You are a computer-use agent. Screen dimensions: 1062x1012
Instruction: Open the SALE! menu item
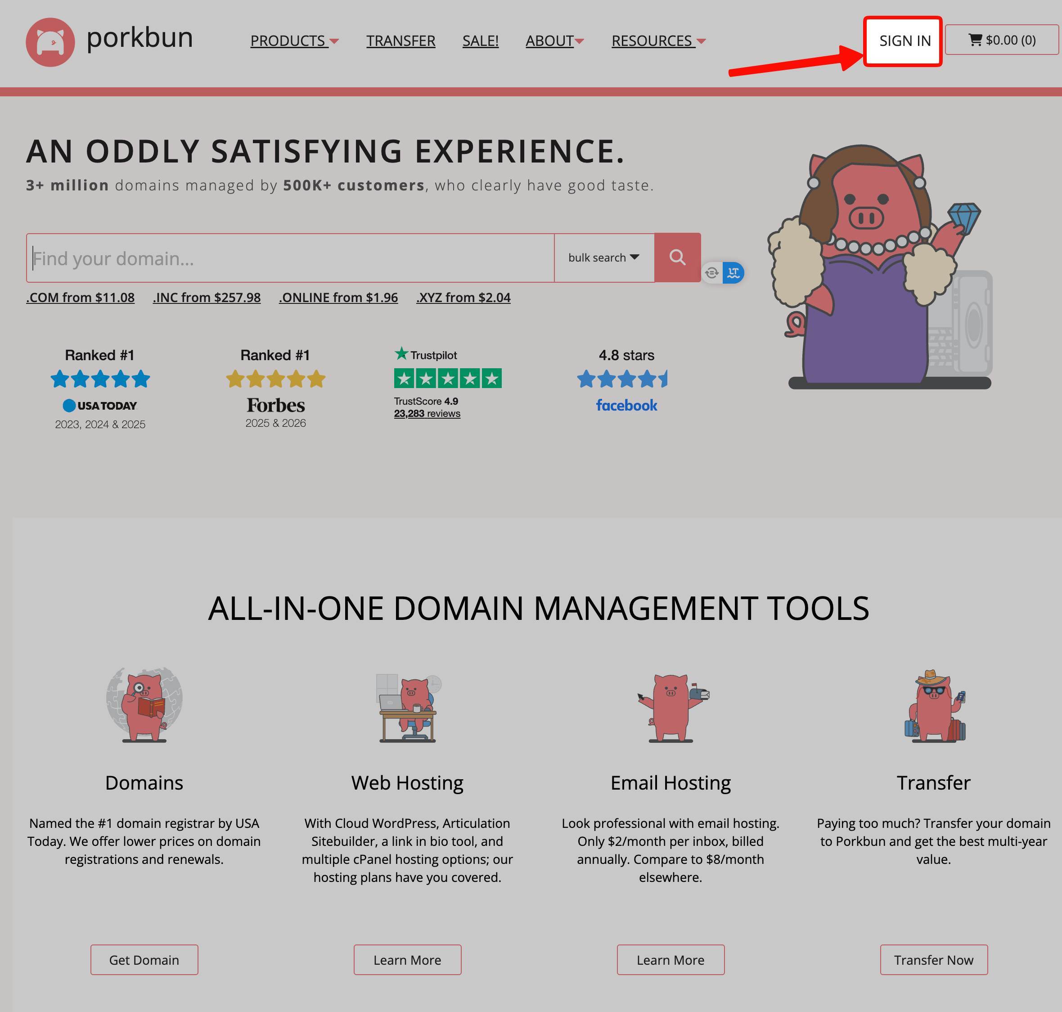pyautogui.click(x=480, y=41)
